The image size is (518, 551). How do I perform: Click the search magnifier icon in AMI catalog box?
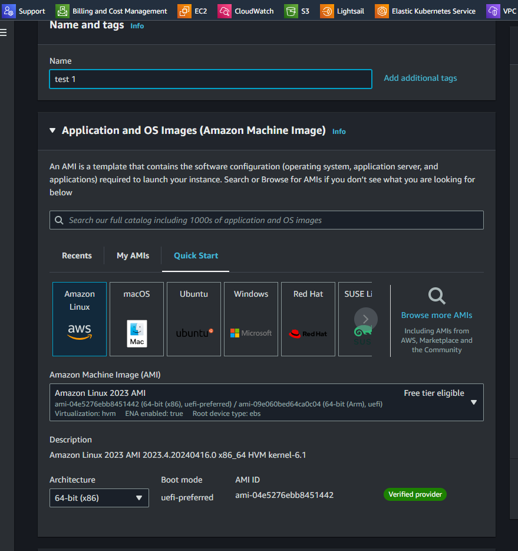click(x=59, y=220)
